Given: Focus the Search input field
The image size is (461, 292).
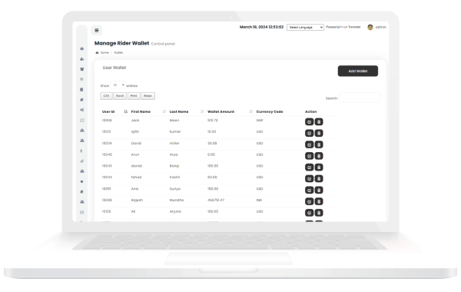Looking at the screenshot, I should [x=360, y=98].
